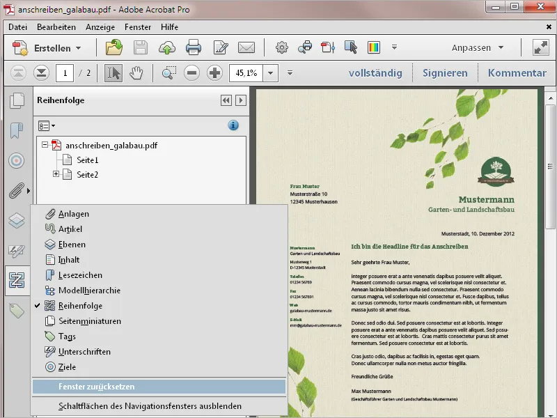
Task: Open the Kommentar pane
Action: tap(517, 73)
